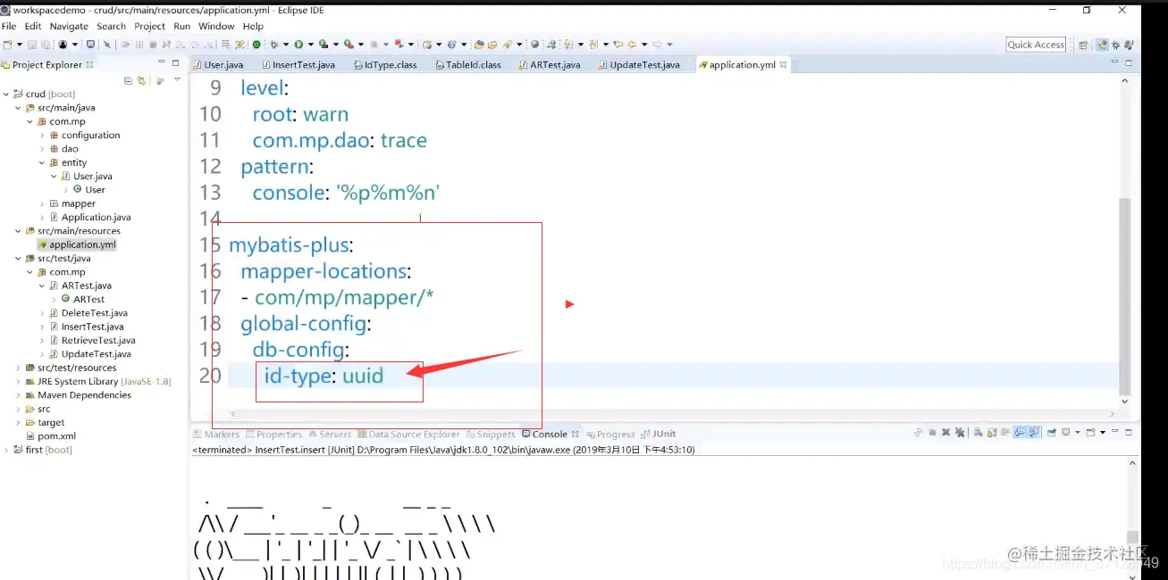This screenshot has height=580, width=1168.
Task: Switch to the IdType.class editor tab
Action: (x=384, y=64)
